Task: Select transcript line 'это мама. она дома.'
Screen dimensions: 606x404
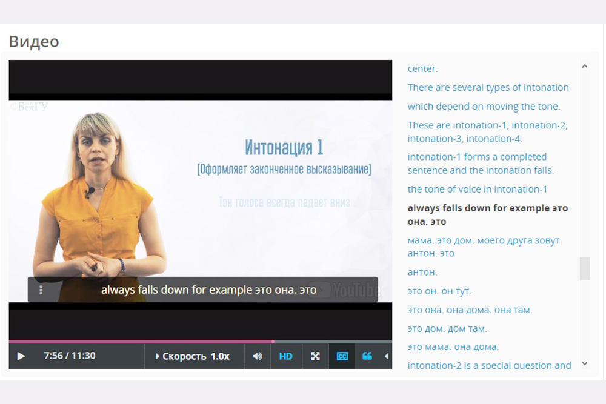Action: pyautogui.click(x=453, y=347)
